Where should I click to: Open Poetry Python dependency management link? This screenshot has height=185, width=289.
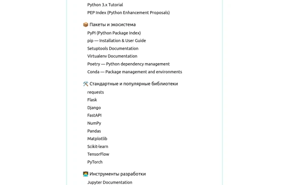pos(129,64)
